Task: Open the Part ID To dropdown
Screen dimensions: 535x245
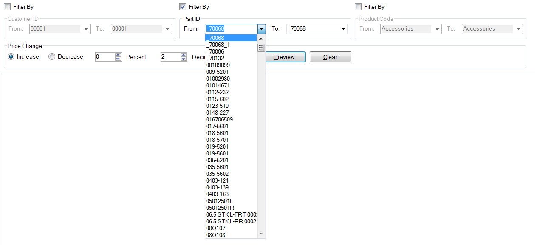Action: 343,29
